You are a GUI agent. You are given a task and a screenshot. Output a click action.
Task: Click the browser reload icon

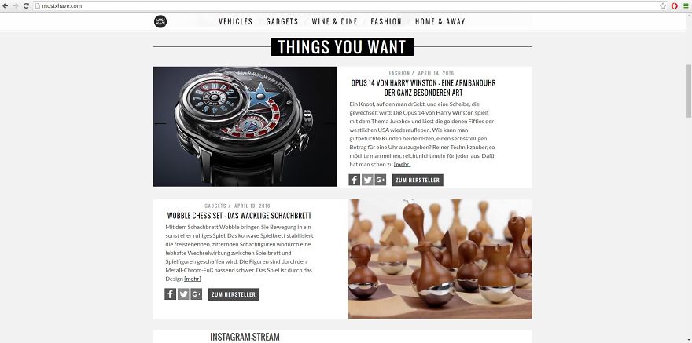pos(26,6)
